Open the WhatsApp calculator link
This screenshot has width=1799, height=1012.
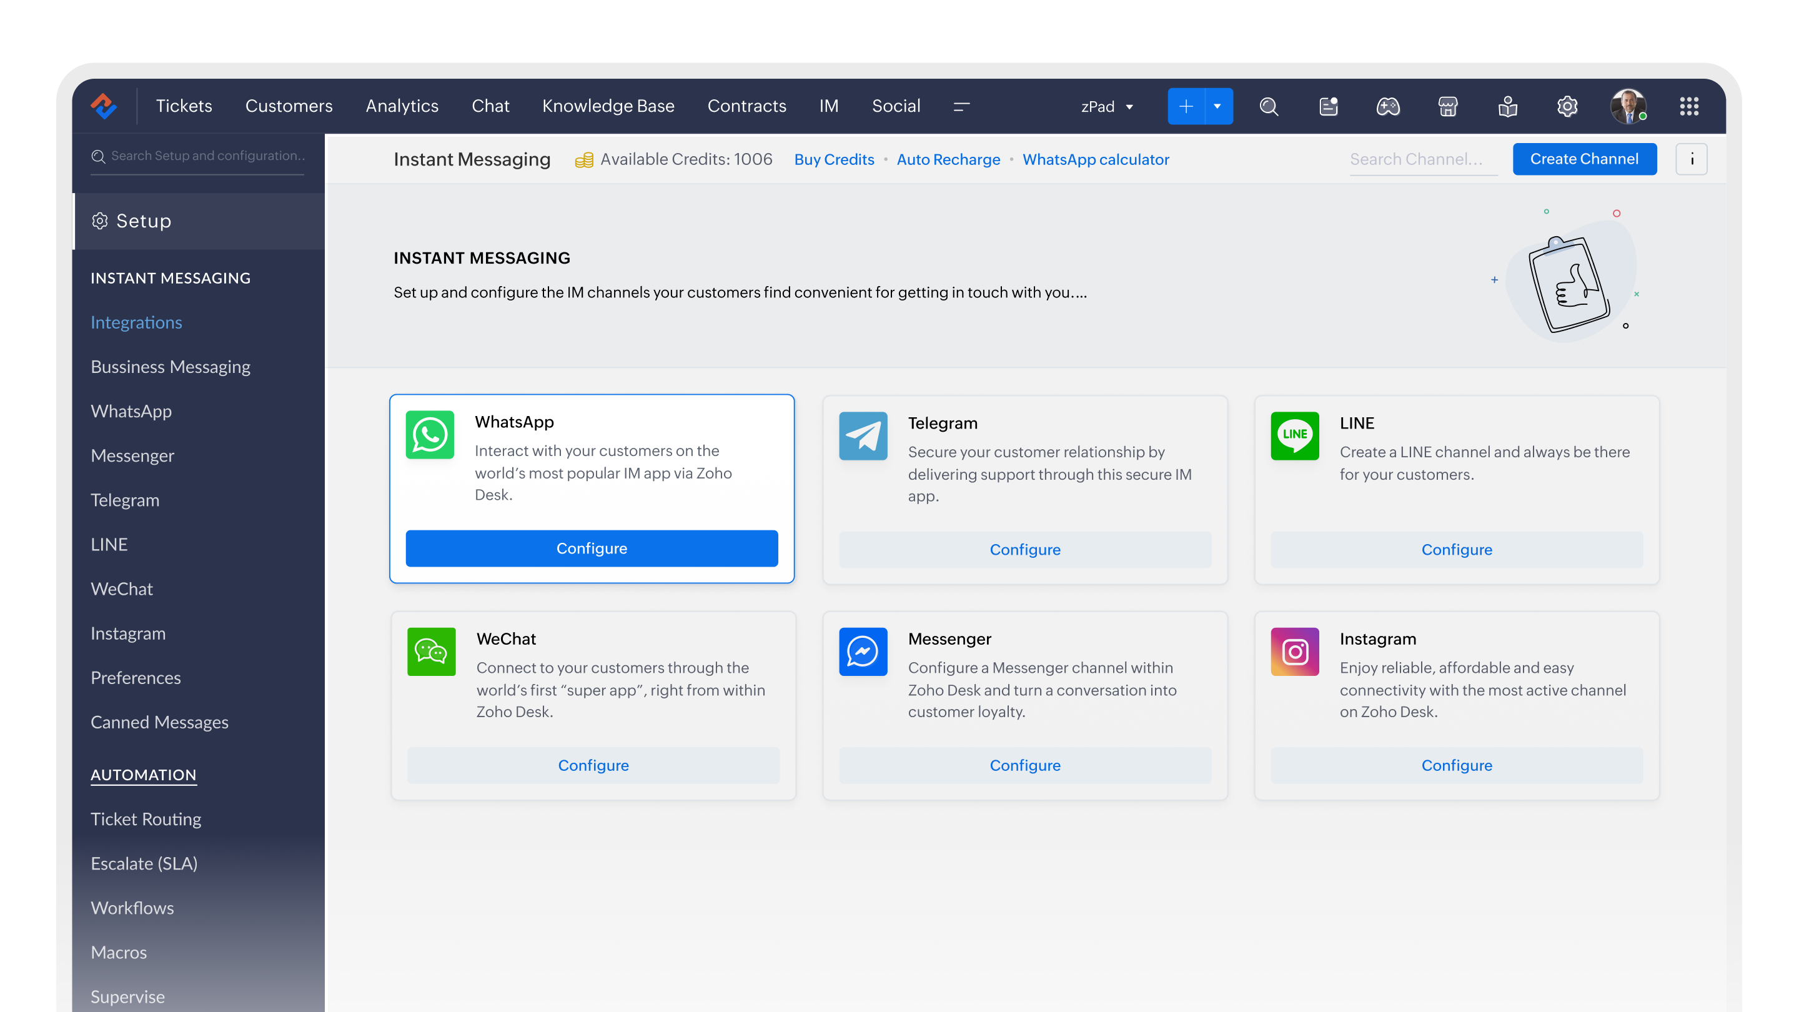[x=1096, y=159]
